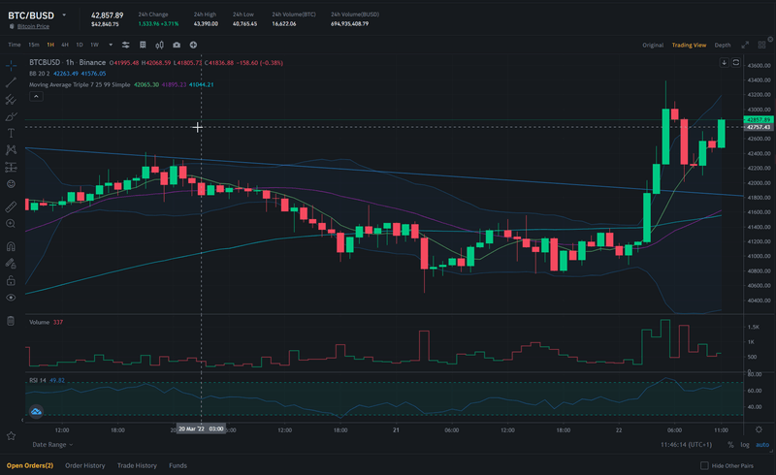Click the RSI 14 indicator label

[38, 381]
